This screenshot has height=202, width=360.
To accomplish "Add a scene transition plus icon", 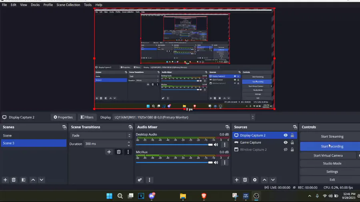I will (x=109, y=152).
